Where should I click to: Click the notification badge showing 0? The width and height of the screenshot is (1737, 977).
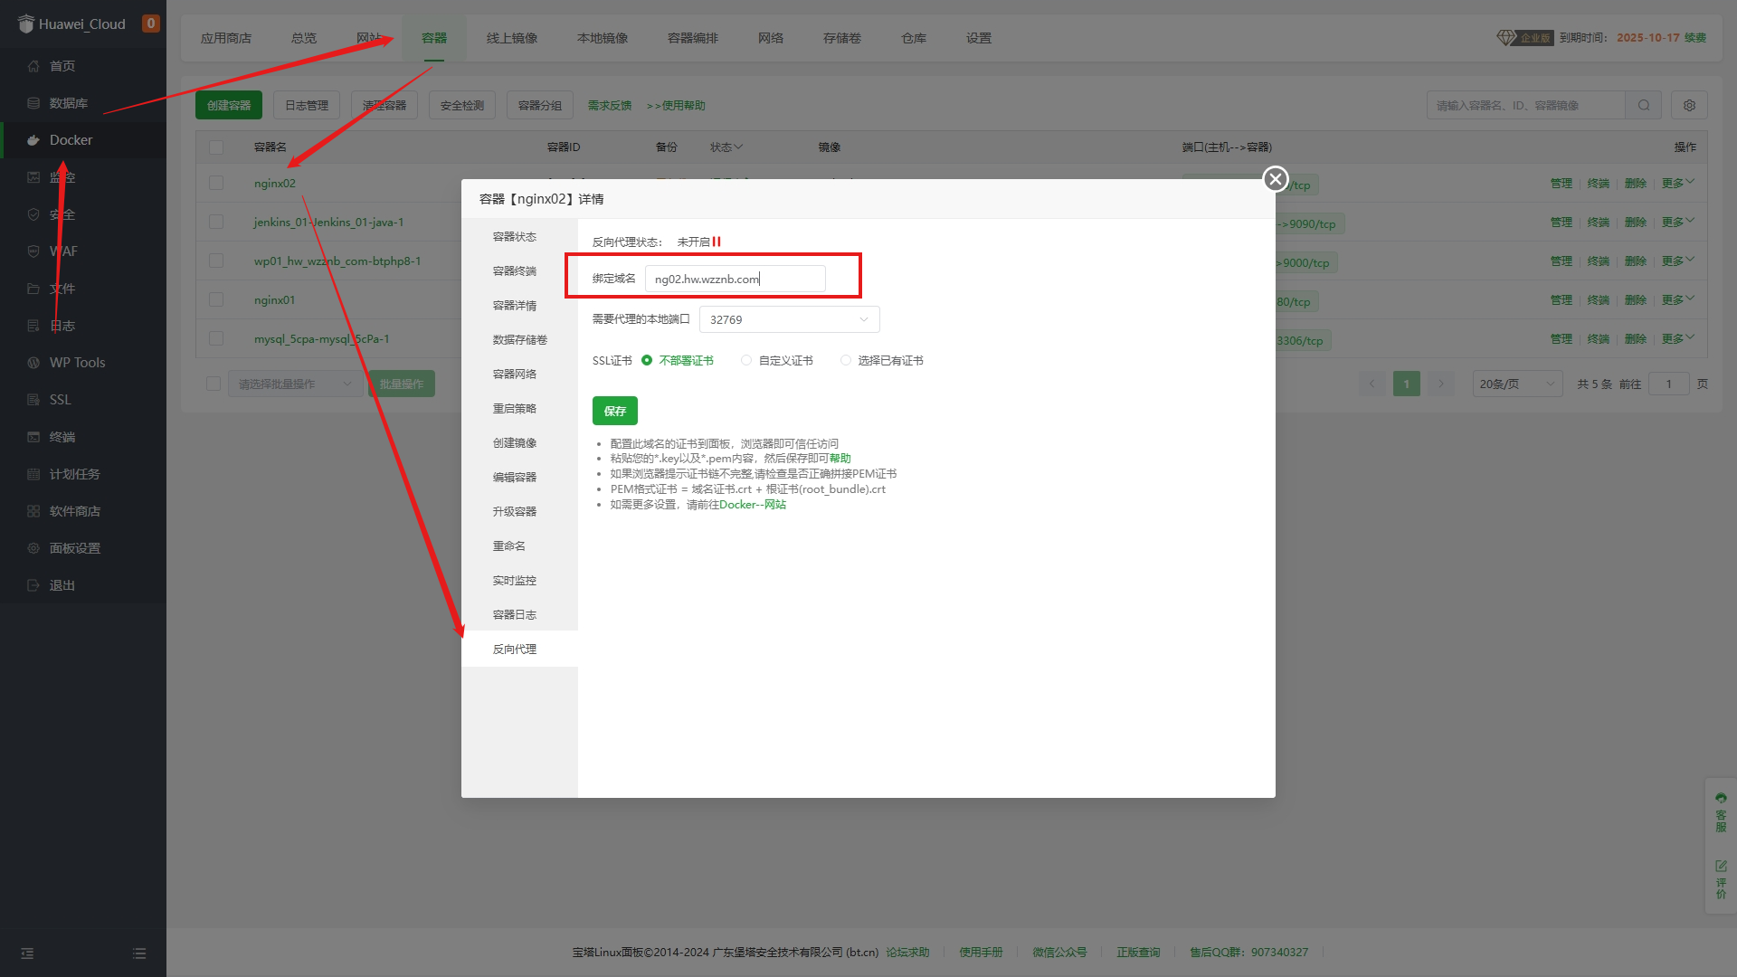pos(151,24)
